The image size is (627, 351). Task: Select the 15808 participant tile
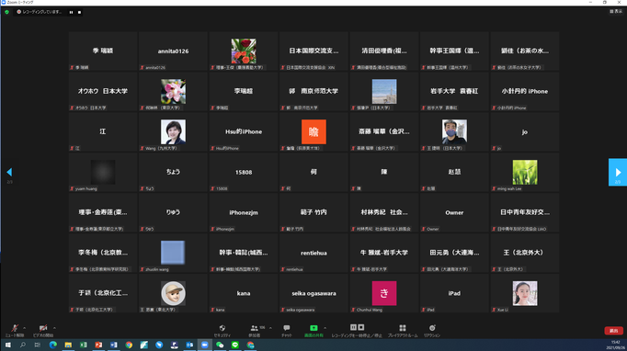pos(244,173)
